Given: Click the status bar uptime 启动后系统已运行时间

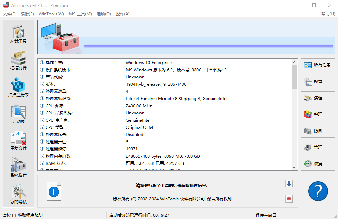Looking at the screenshot, I should click(139, 215).
